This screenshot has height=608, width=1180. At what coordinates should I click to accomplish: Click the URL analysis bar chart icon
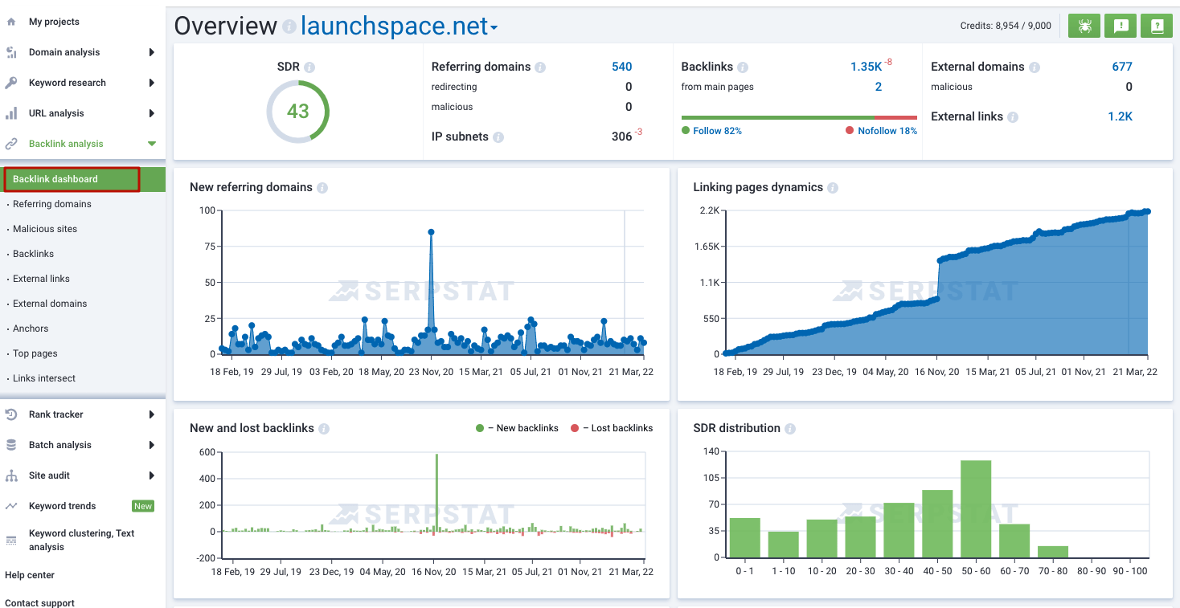click(x=11, y=113)
